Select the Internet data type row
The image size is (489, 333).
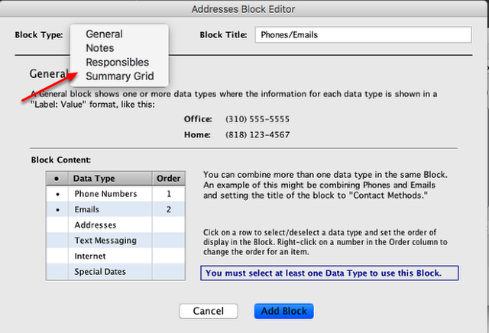pos(115,256)
